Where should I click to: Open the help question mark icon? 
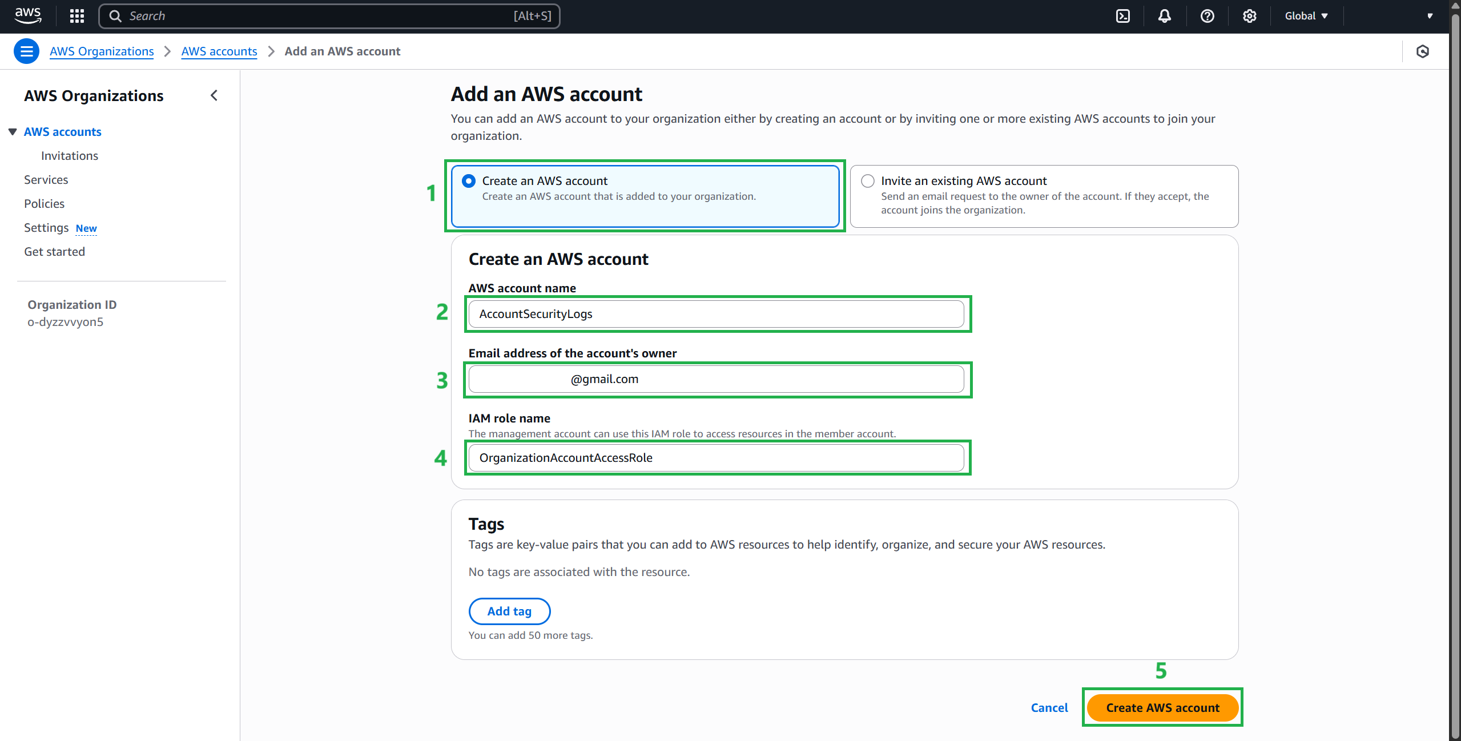coord(1207,16)
